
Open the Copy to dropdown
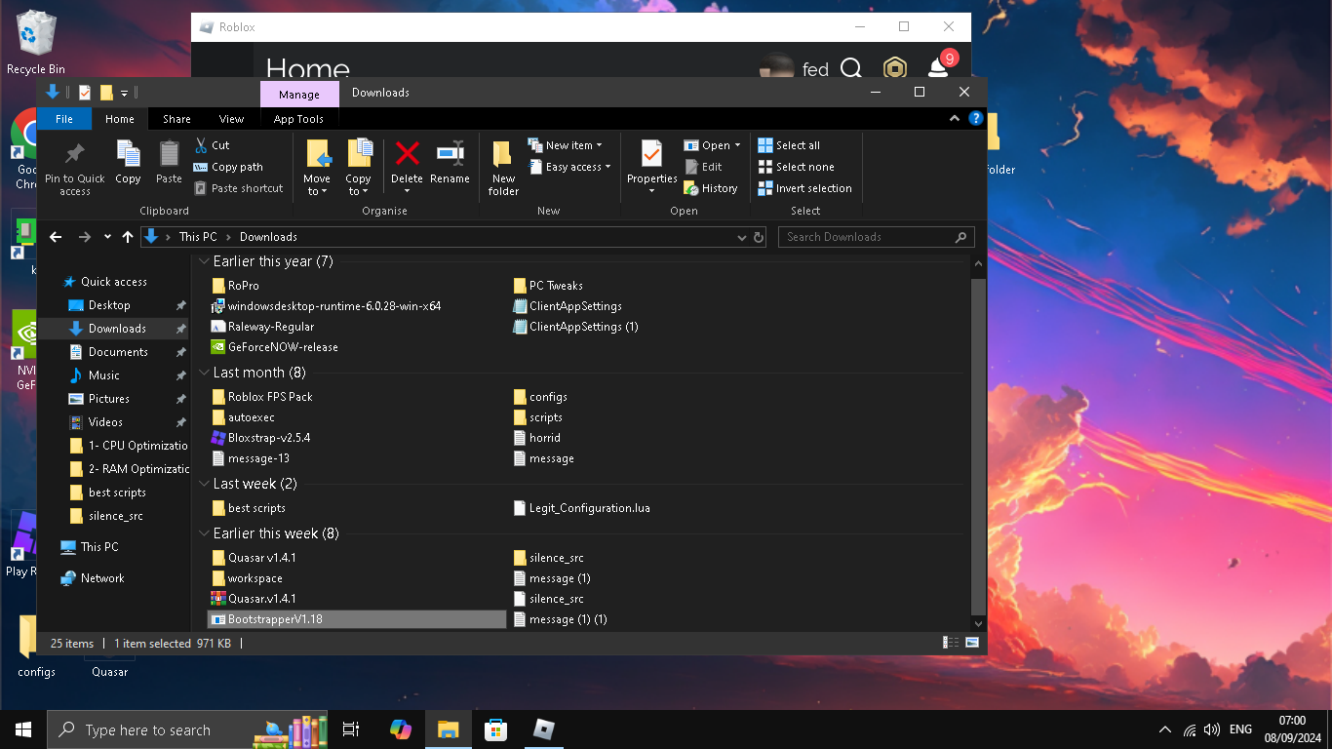[359, 168]
